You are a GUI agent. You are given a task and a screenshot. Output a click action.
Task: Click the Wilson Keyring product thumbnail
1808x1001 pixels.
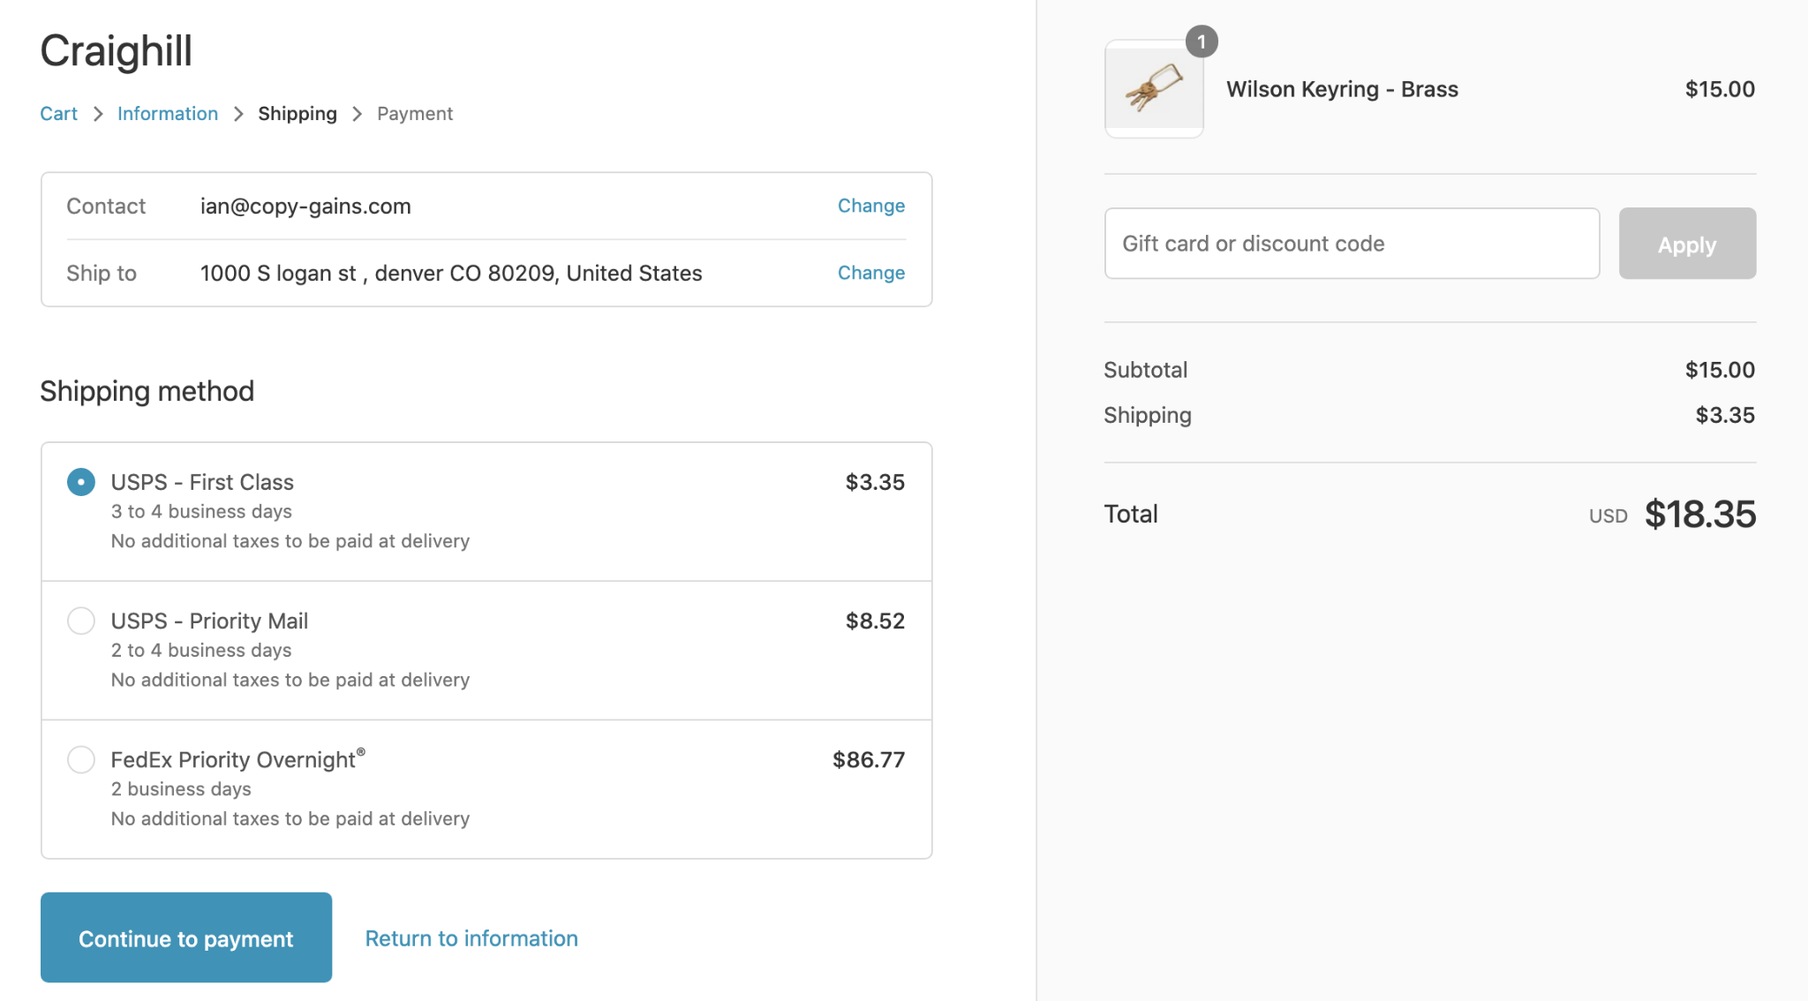pos(1154,89)
